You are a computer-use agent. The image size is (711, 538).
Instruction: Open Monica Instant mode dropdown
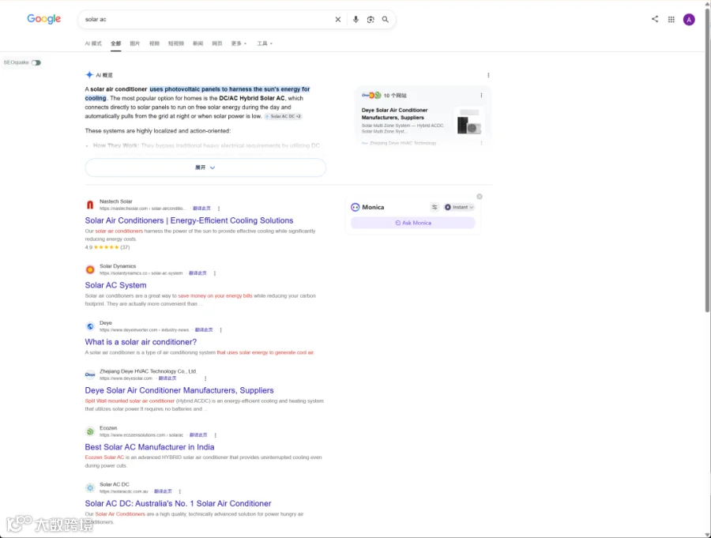[x=459, y=207]
